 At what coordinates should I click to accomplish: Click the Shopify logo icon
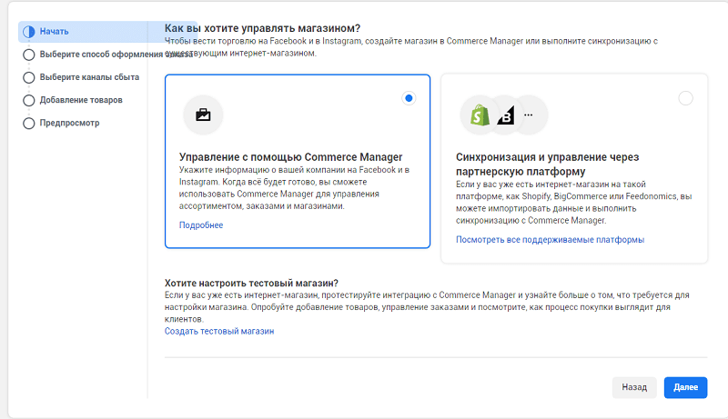point(480,115)
